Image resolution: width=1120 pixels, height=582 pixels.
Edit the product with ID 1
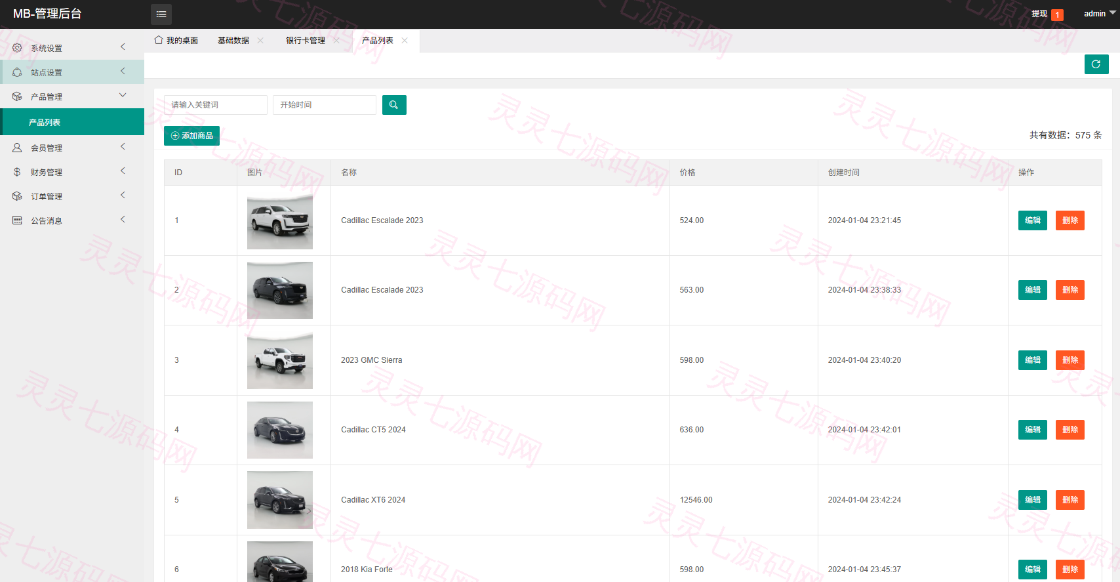[1033, 220]
